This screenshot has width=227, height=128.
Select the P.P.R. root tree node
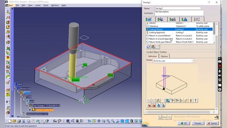point(20,84)
